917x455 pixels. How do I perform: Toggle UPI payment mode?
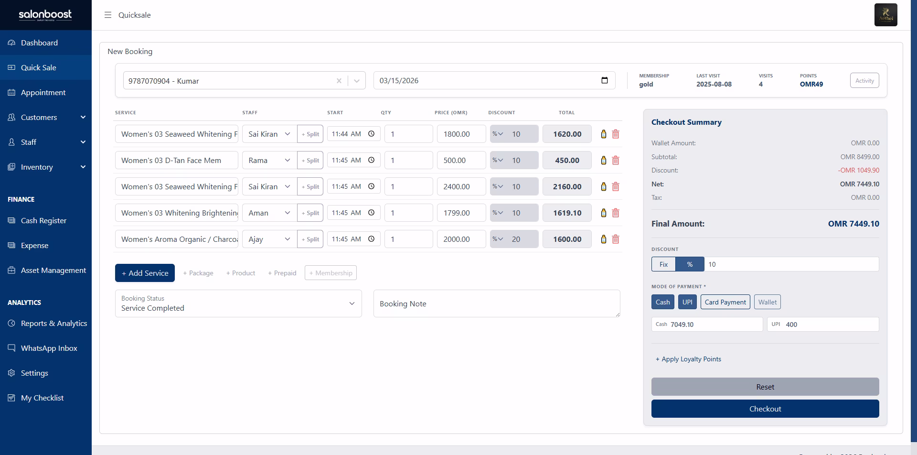point(687,302)
